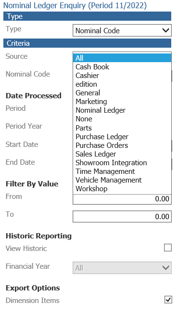Image resolution: width=177 pixels, height=315 pixels.
Task: Choose Vehicle Management from Source list
Action: (x=122, y=180)
